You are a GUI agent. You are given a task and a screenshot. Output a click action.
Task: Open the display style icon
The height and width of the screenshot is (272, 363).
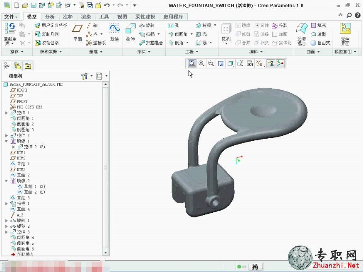[x=230, y=64]
